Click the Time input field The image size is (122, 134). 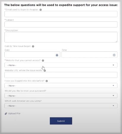click(x=89, y=54)
